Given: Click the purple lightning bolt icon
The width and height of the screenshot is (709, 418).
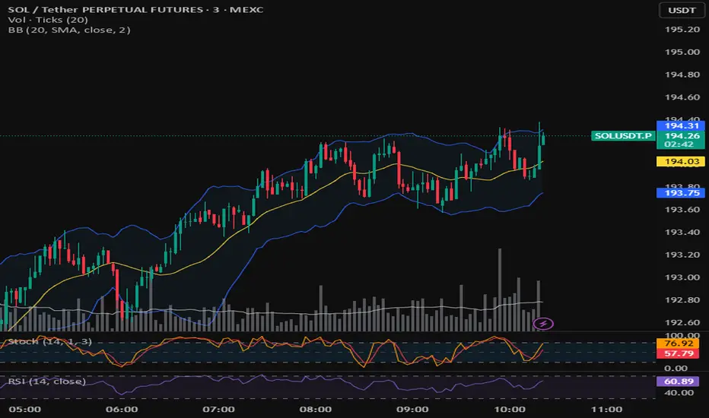Looking at the screenshot, I should click(x=543, y=324).
